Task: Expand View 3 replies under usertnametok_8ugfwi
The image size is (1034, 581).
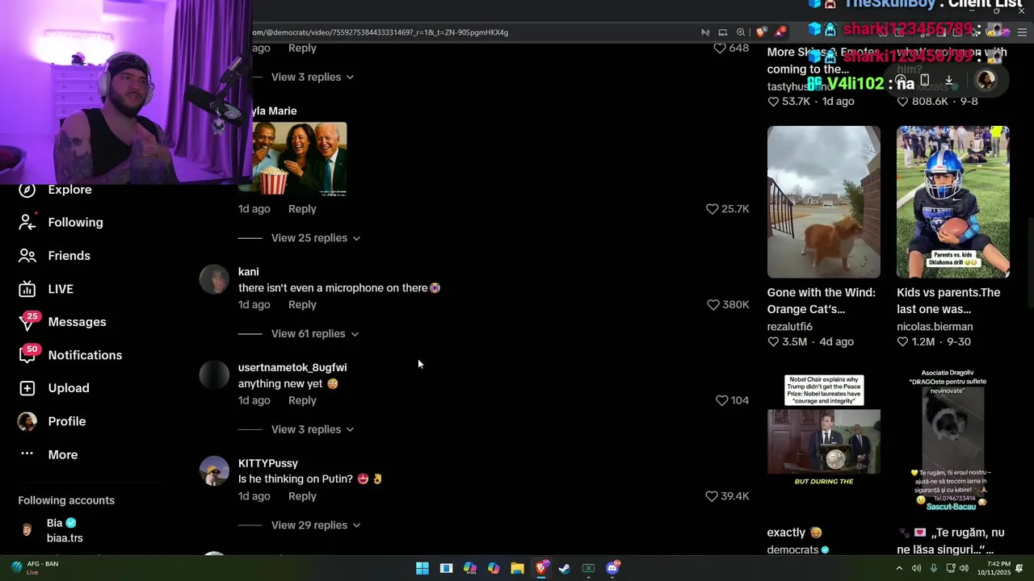Action: click(x=313, y=429)
